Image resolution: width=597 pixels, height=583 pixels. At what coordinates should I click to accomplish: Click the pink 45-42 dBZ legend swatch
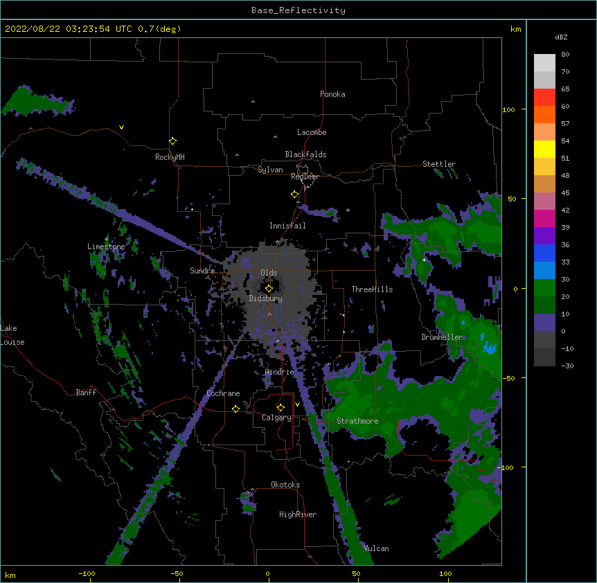[x=544, y=201]
